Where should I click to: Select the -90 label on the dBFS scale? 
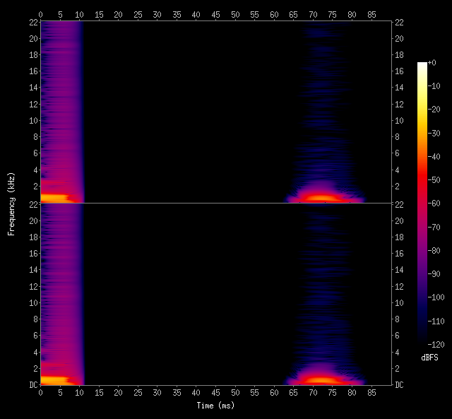coord(436,274)
